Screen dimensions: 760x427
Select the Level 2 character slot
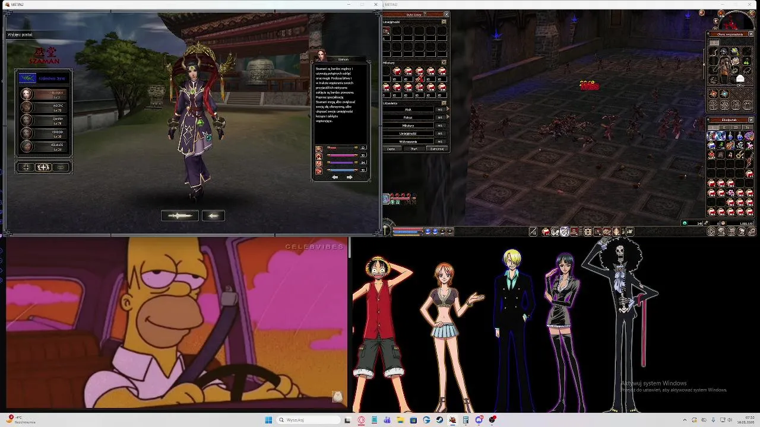(43, 94)
